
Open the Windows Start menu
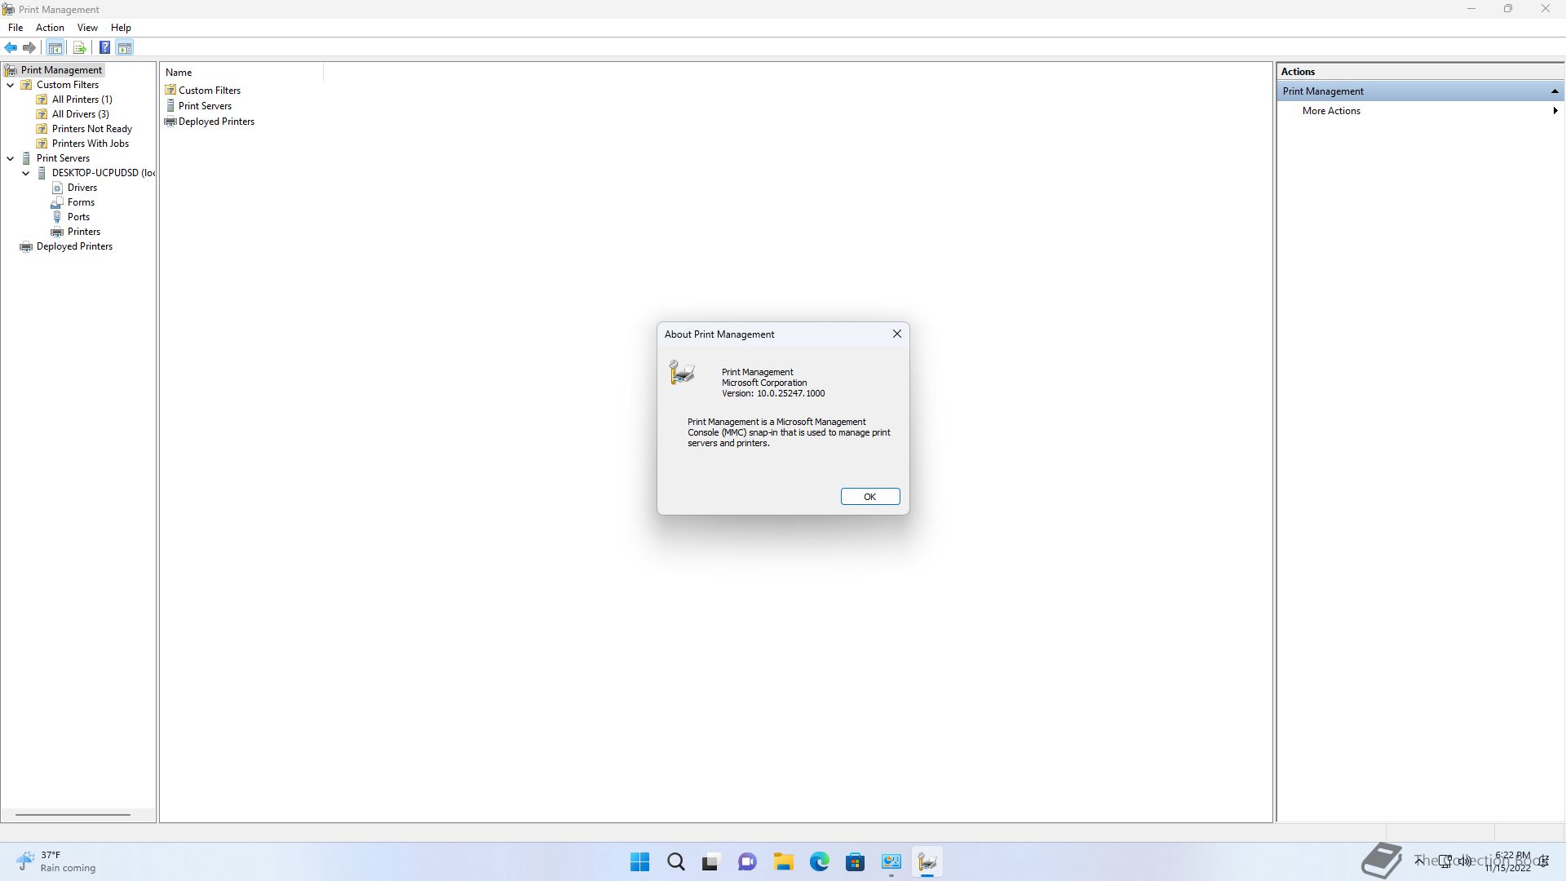point(640,861)
